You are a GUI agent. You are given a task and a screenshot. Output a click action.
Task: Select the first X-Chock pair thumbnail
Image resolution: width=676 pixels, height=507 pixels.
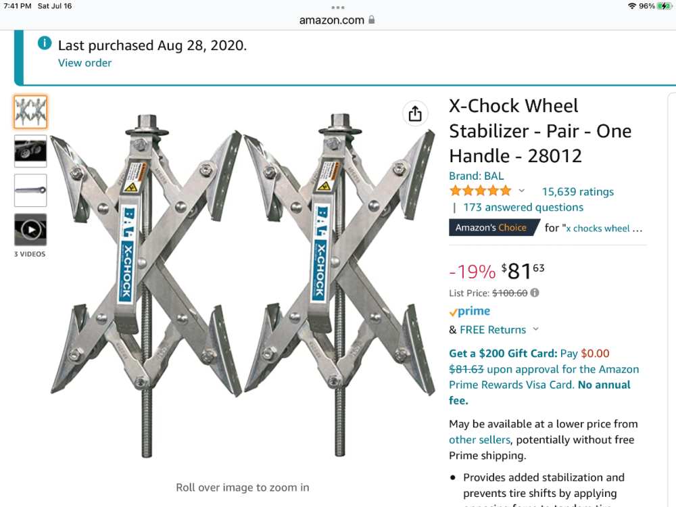(x=30, y=112)
